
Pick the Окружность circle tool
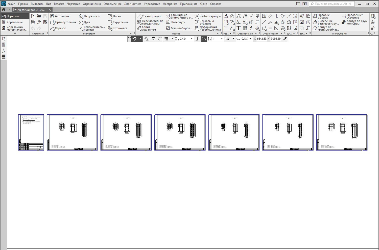coord(90,16)
